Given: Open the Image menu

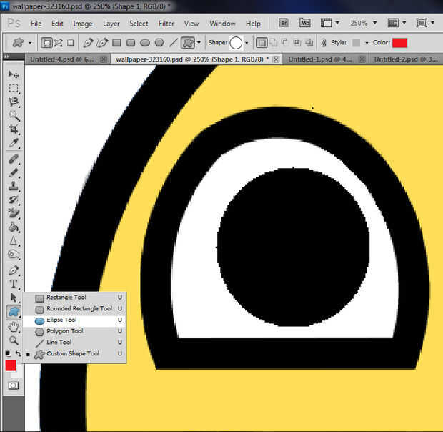Looking at the screenshot, I should [x=82, y=24].
